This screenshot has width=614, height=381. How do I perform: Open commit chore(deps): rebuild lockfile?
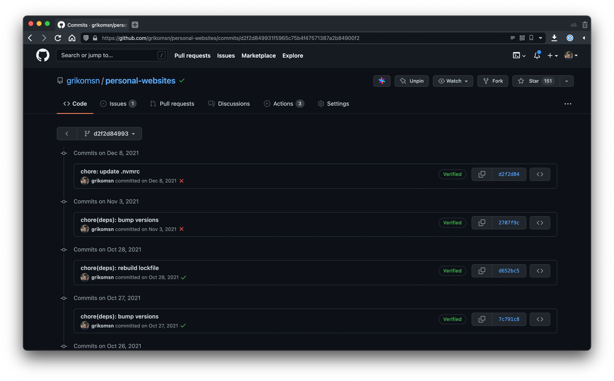120,268
